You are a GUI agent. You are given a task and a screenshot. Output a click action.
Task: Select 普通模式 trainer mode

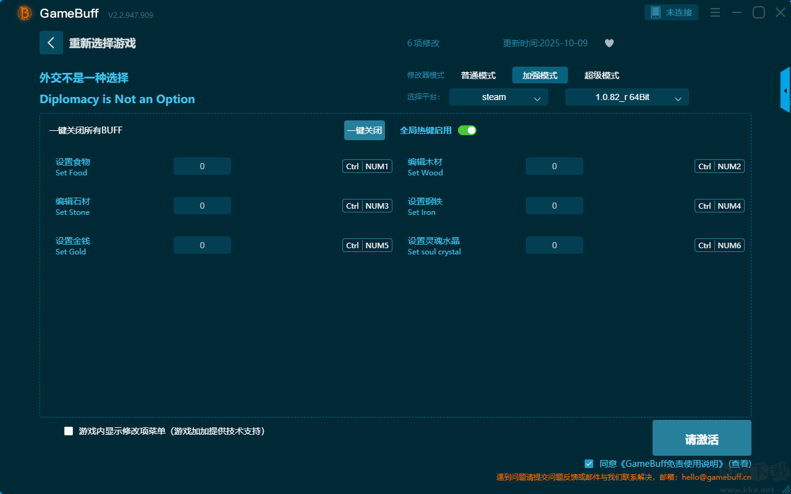pyautogui.click(x=478, y=75)
